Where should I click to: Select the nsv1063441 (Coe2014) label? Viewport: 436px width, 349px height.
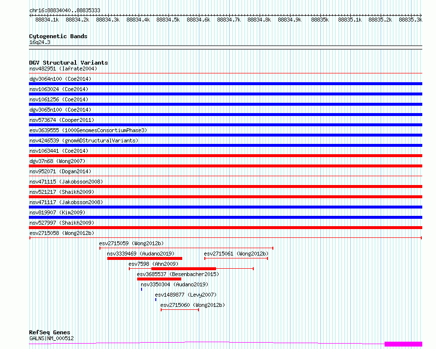click(x=59, y=151)
